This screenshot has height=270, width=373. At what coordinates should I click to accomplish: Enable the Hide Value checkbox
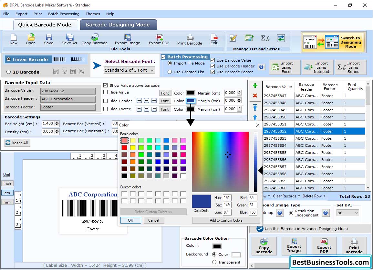(x=106, y=92)
